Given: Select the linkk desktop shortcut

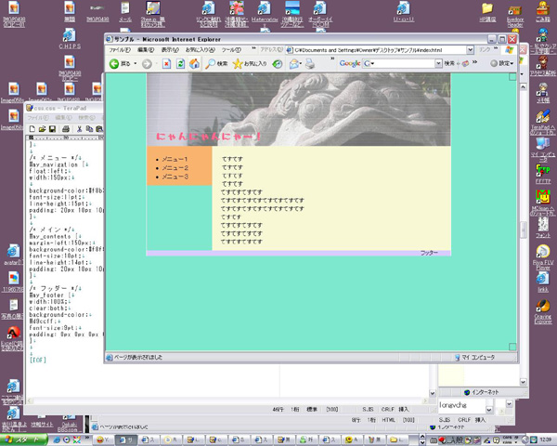Looking at the screenshot, I should point(543,282).
